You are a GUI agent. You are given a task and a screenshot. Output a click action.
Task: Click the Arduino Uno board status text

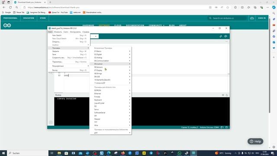point(209,127)
